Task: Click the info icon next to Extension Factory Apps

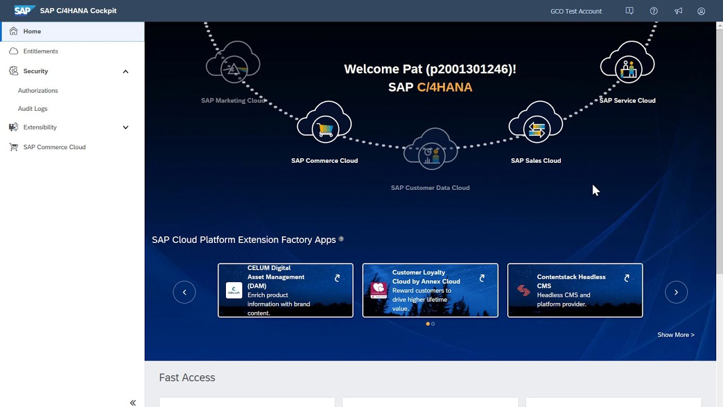Action: 341,239
